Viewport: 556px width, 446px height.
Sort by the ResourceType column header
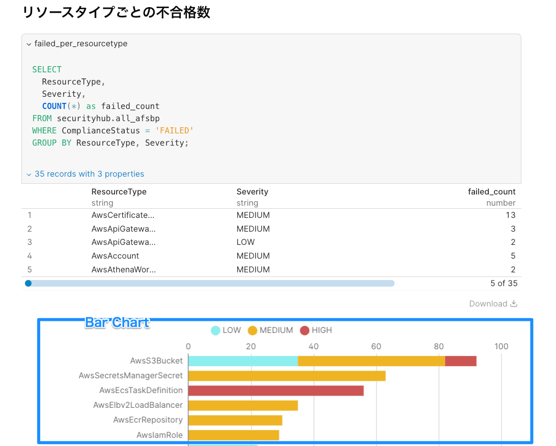pos(119,192)
